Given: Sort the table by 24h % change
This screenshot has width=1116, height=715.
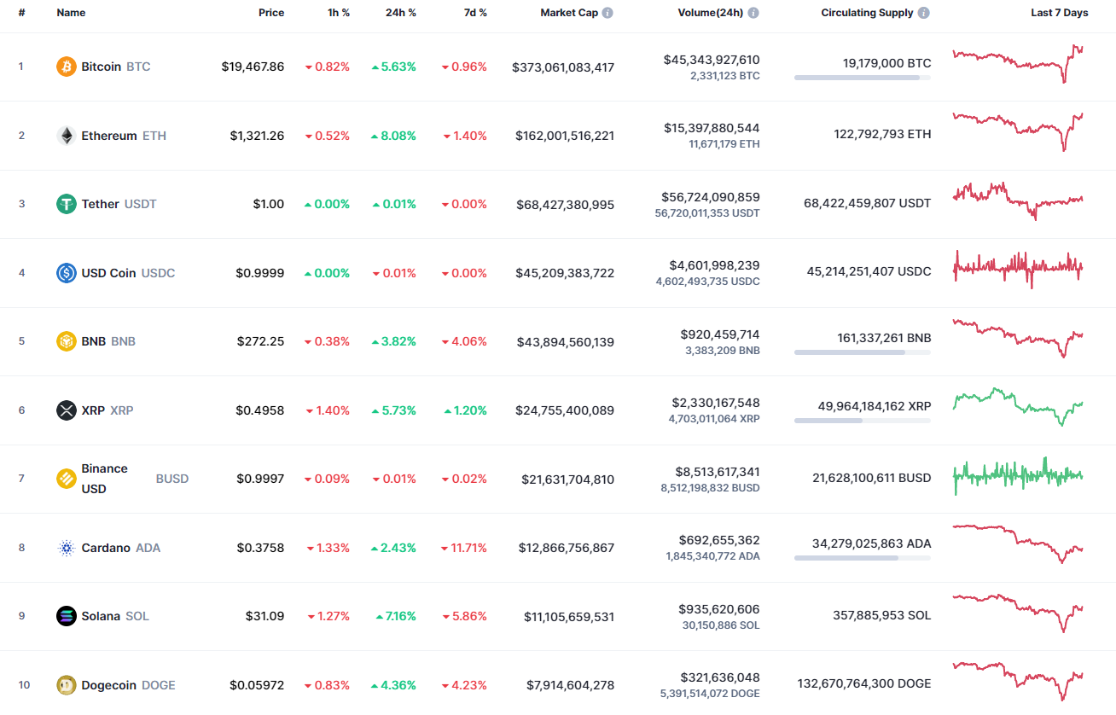Looking at the screenshot, I should 401,12.
